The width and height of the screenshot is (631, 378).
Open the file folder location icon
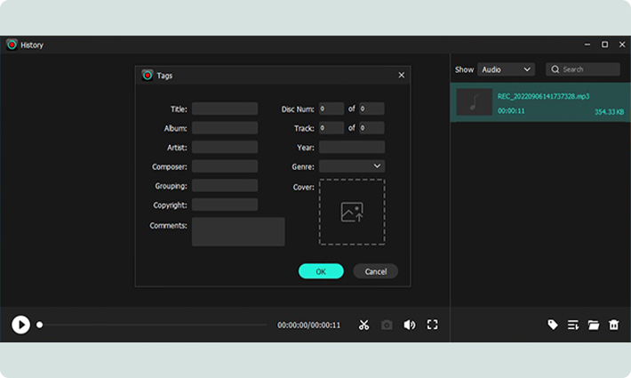pos(594,325)
